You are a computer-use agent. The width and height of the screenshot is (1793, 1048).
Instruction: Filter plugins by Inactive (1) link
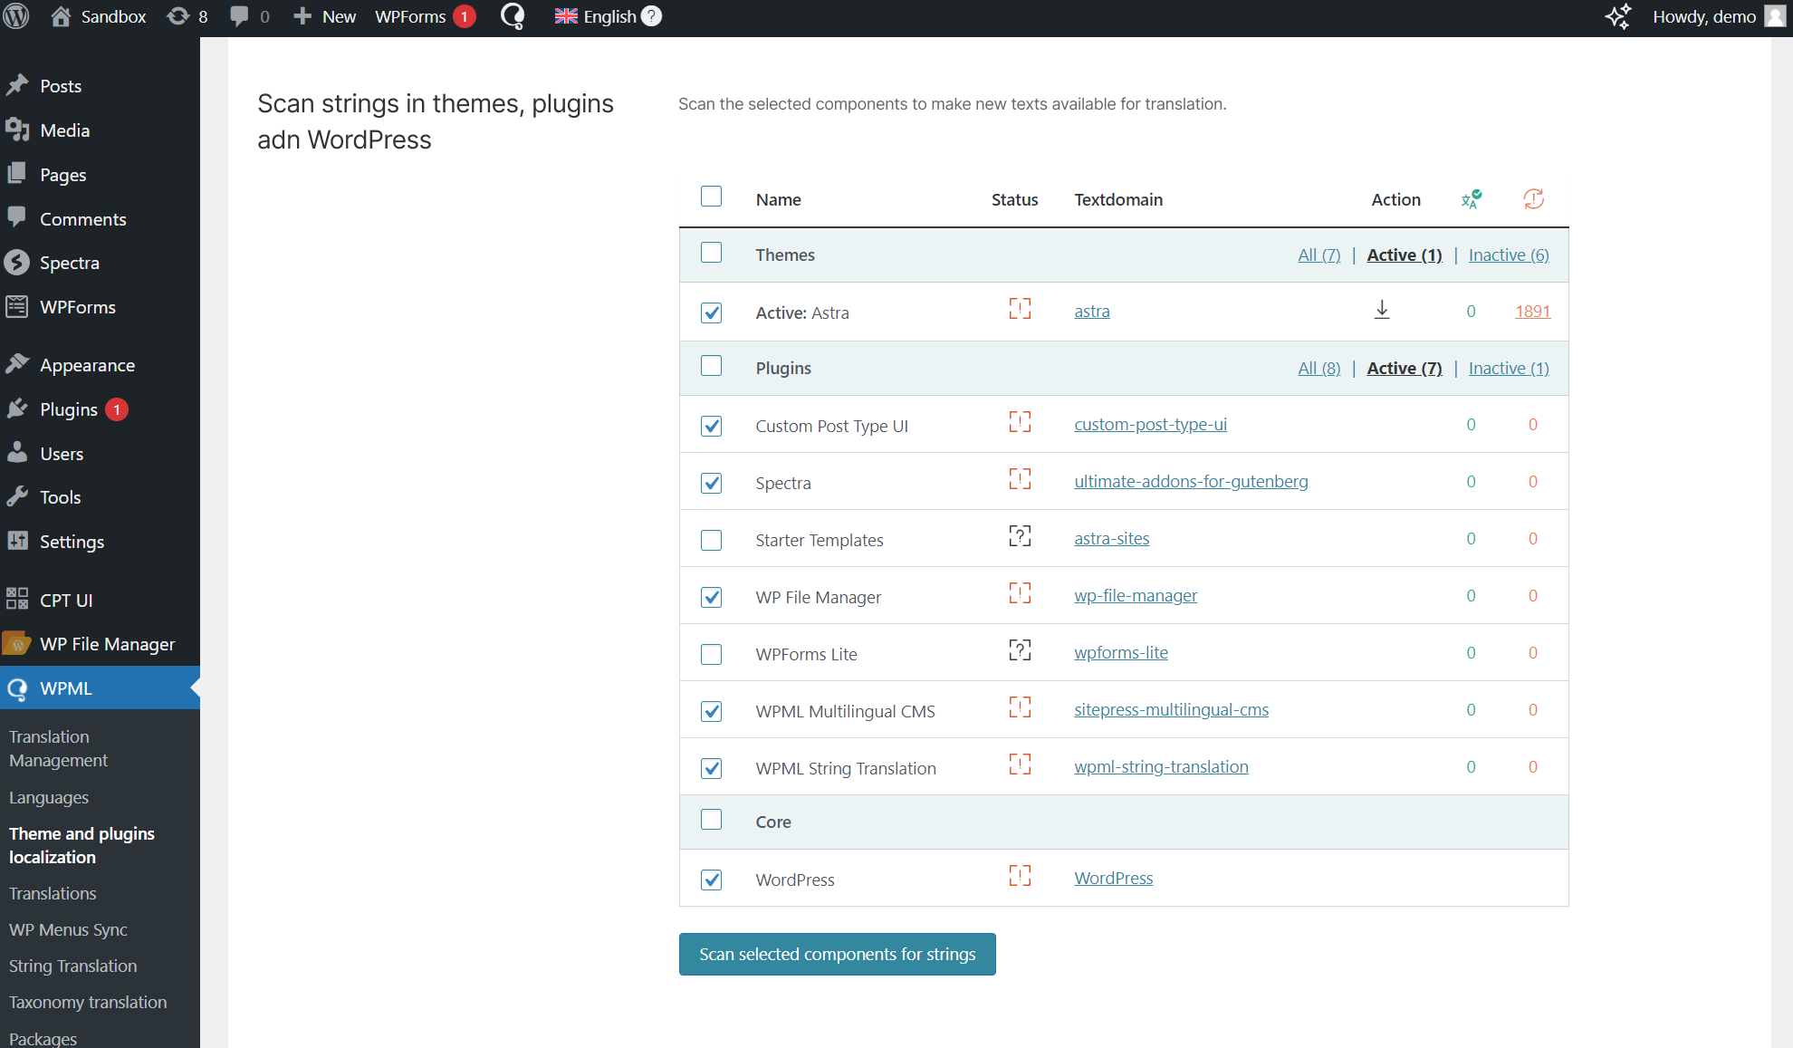click(1509, 368)
